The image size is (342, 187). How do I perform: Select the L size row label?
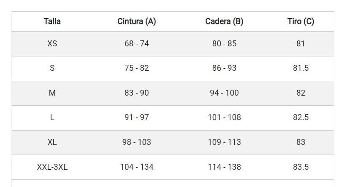[52, 118]
